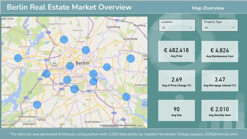Select bubble between Waidmannslust and Pankow labels

64,39
